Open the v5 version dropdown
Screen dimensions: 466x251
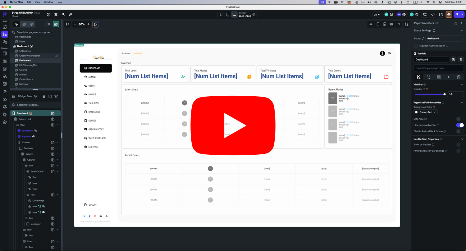coord(377,14)
